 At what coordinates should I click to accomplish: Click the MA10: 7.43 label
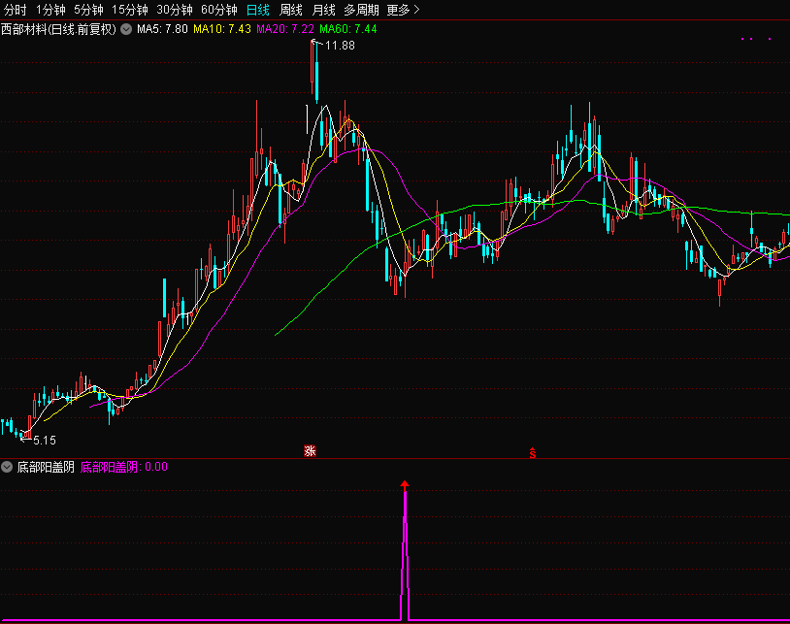pyautogui.click(x=222, y=29)
